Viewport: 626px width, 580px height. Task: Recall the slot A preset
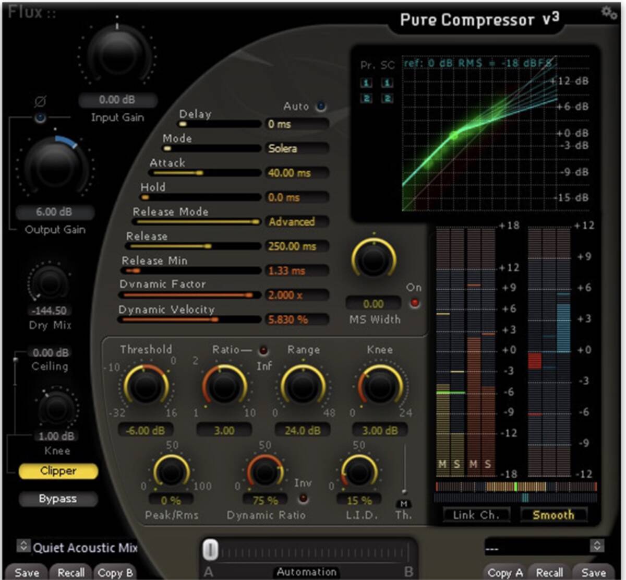coord(71,572)
